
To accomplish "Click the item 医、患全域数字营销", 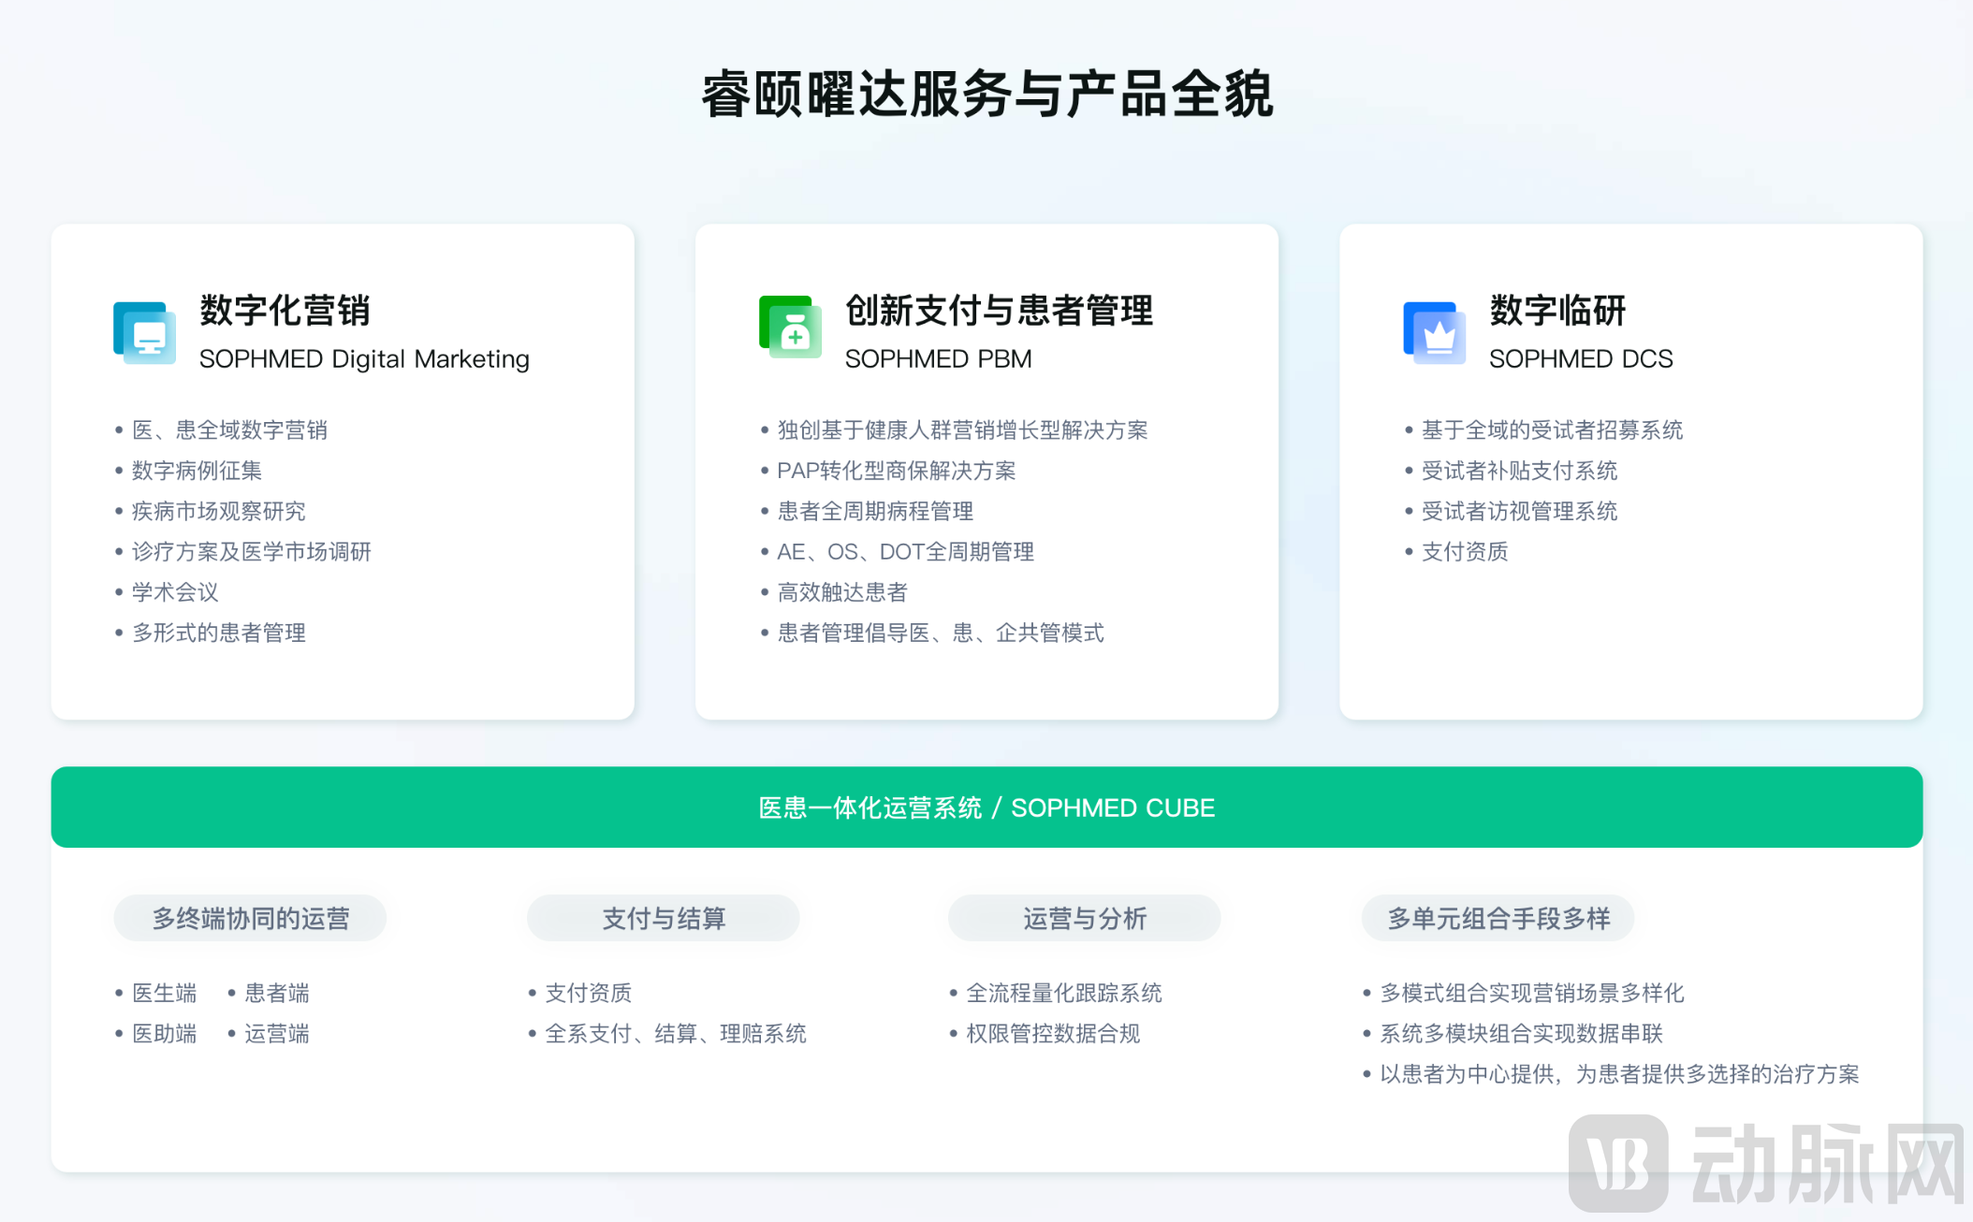I will tap(229, 430).
